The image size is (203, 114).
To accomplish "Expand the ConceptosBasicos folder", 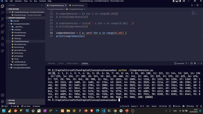I will pos(20,65).
